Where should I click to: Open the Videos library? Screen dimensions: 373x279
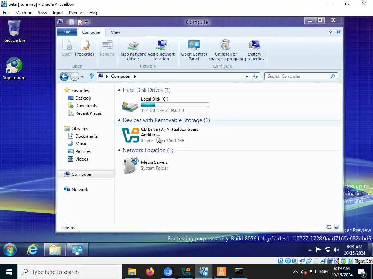click(x=82, y=159)
